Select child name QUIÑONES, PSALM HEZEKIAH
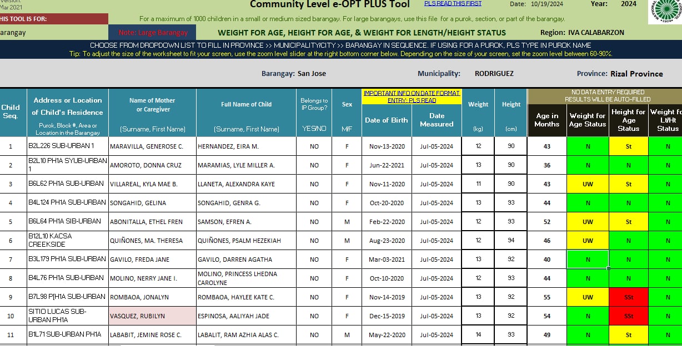 247,241
